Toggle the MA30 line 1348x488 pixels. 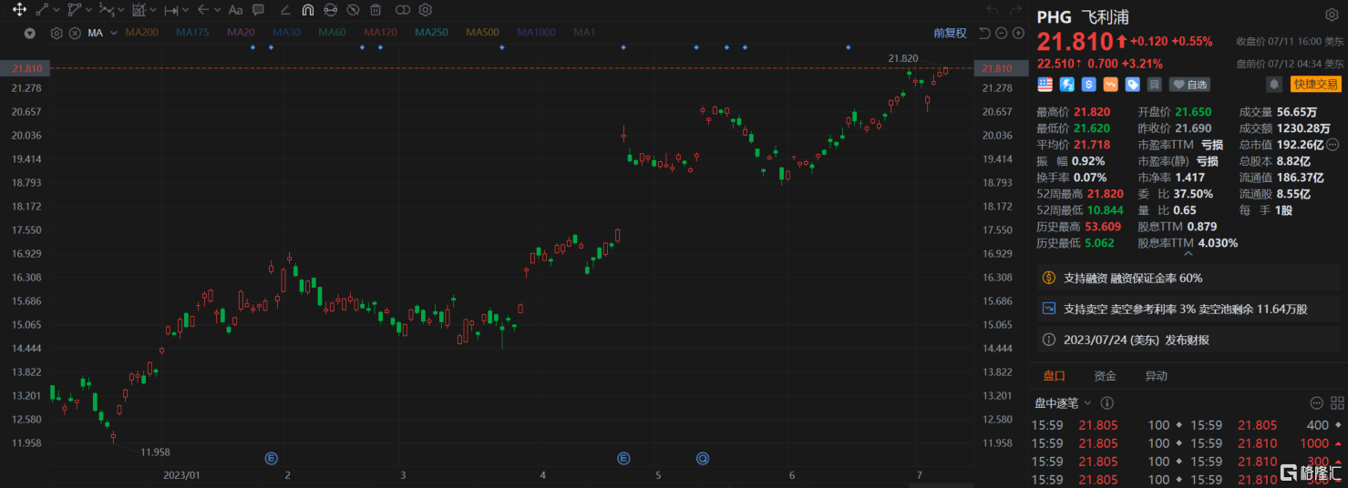pos(286,33)
